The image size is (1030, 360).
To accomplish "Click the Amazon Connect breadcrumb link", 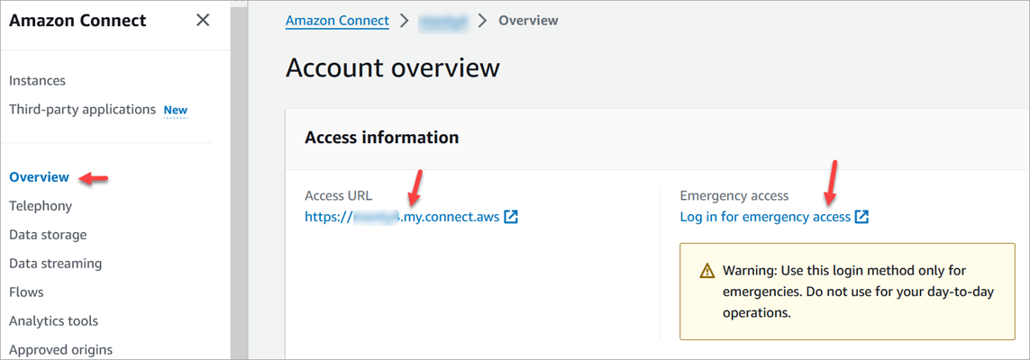I will pyautogui.click(x=337, y=21).
